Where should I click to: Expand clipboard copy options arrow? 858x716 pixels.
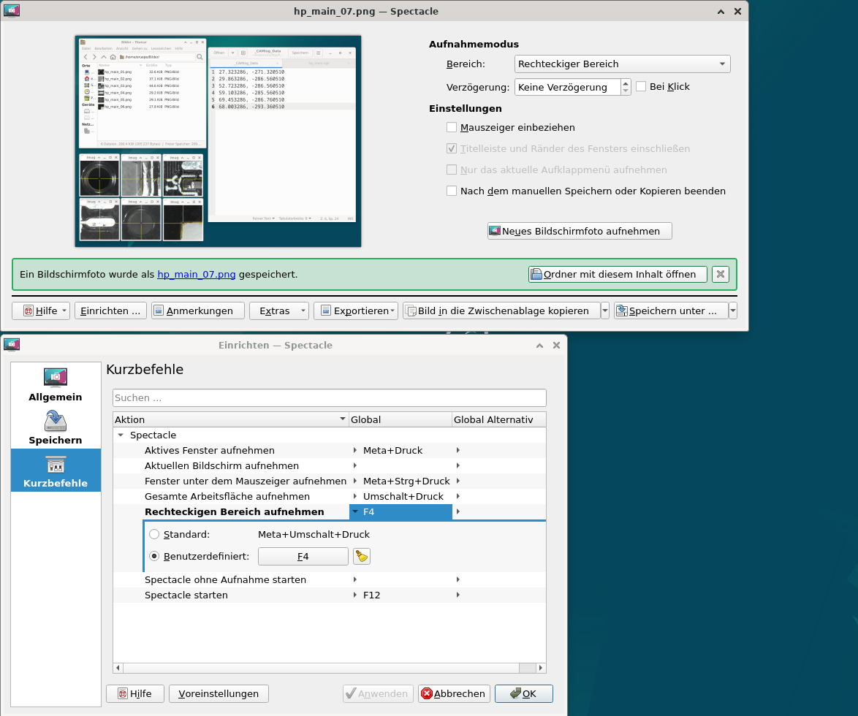[605, 311]
